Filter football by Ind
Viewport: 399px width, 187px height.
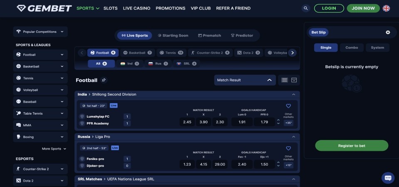pyautogui.click(x=130, y=64)
